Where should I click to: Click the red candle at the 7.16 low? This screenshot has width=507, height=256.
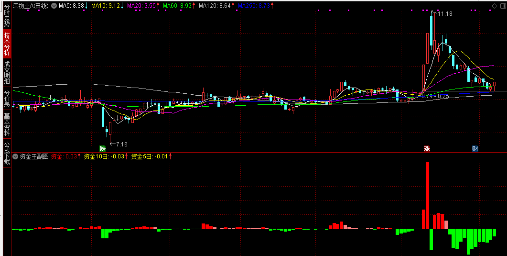point(110,129)
